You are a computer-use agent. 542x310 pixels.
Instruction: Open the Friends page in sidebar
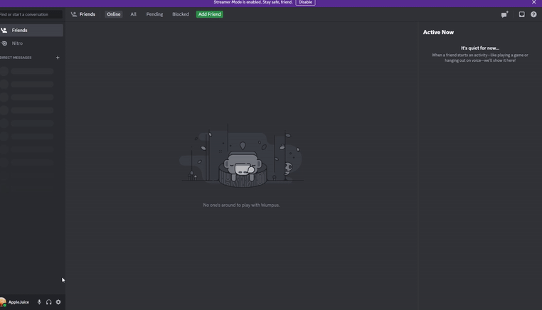(31, 31)
